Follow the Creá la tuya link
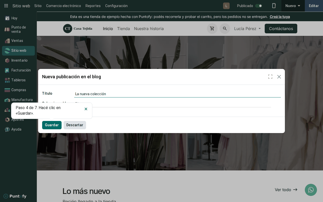 coord(280,17)
